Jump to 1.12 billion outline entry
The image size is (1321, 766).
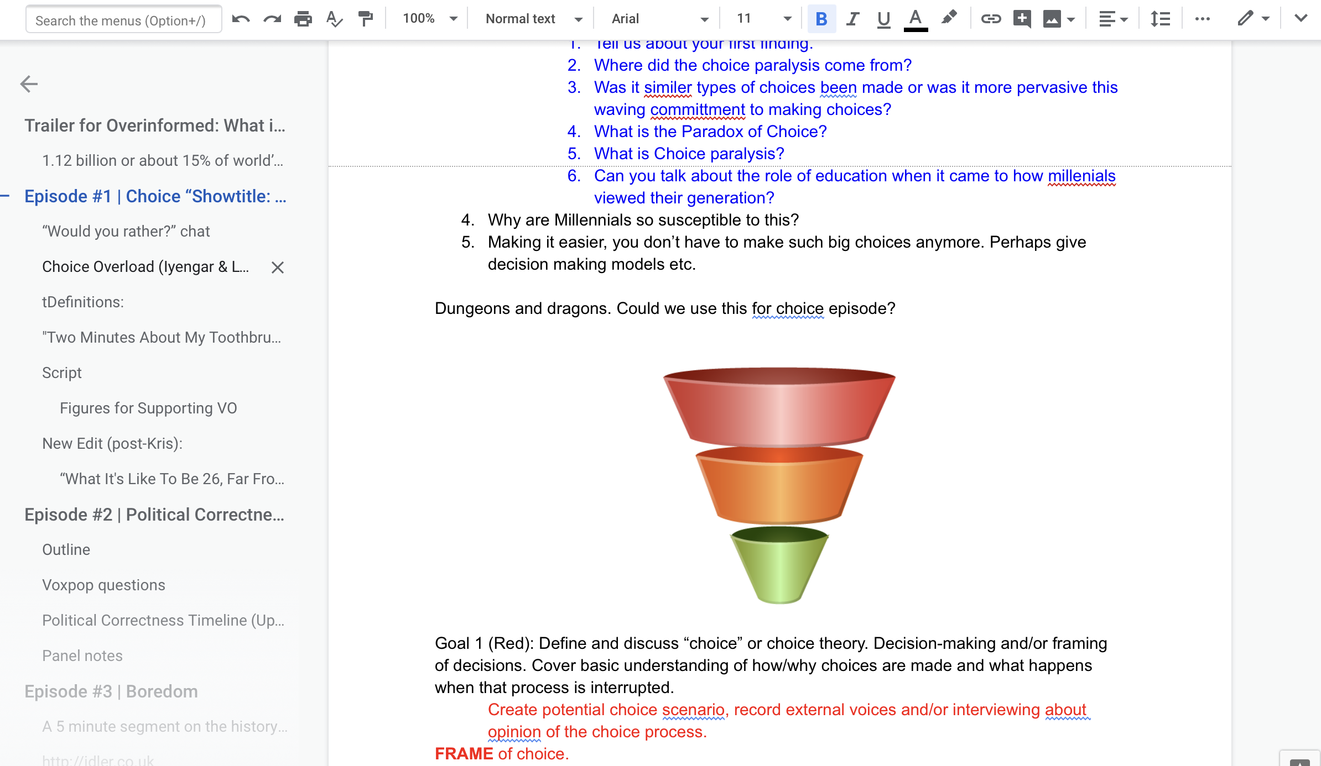click(163, 160)
